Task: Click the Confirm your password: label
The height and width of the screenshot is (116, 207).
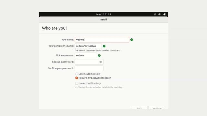Action: coord(61,68)
